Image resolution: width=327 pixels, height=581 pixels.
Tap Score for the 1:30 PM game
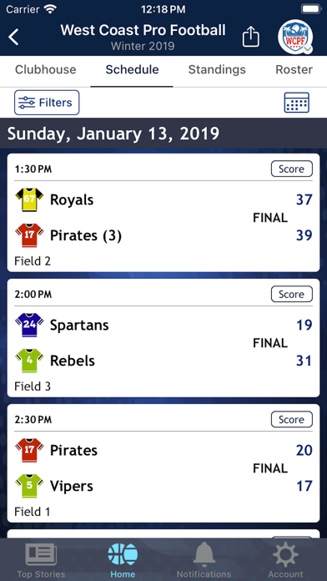point(292,169)
